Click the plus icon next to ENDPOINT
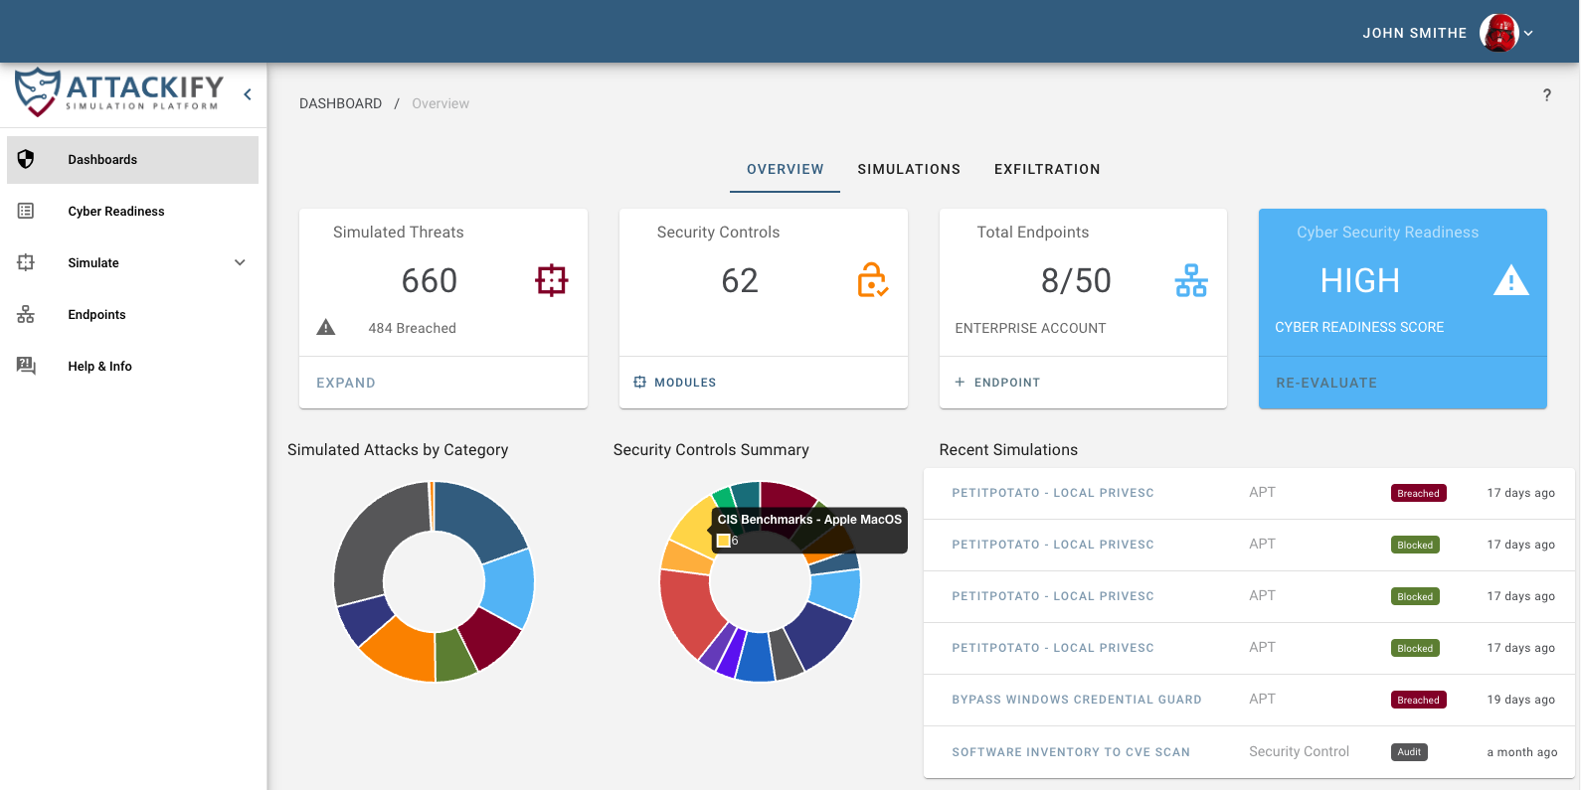The image size is (1581, 790). point(960,382)
